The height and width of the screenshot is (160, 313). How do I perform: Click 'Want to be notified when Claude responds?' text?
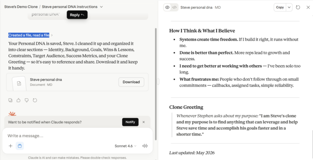pyautogui.click(x=45, y=122)
